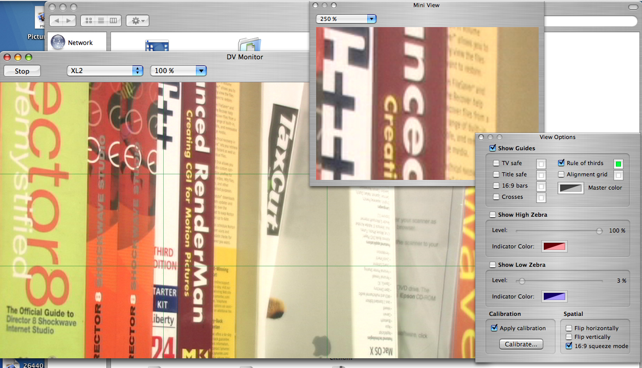Open the Crosses color well
This screenshot has width=642, height=368.
pyautogui.click(x=541, y=198)
